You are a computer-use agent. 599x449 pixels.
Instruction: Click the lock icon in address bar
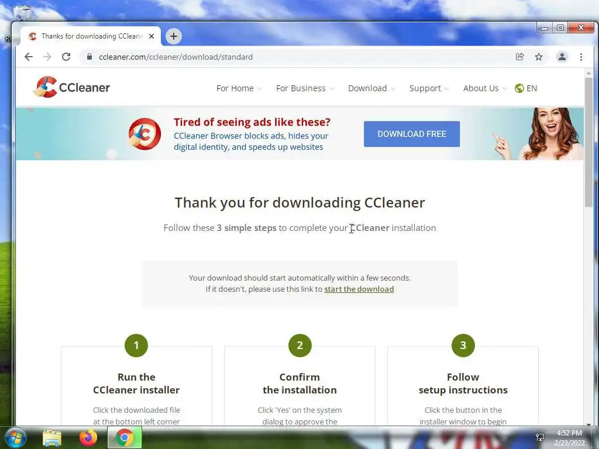[x=89, y=57]
